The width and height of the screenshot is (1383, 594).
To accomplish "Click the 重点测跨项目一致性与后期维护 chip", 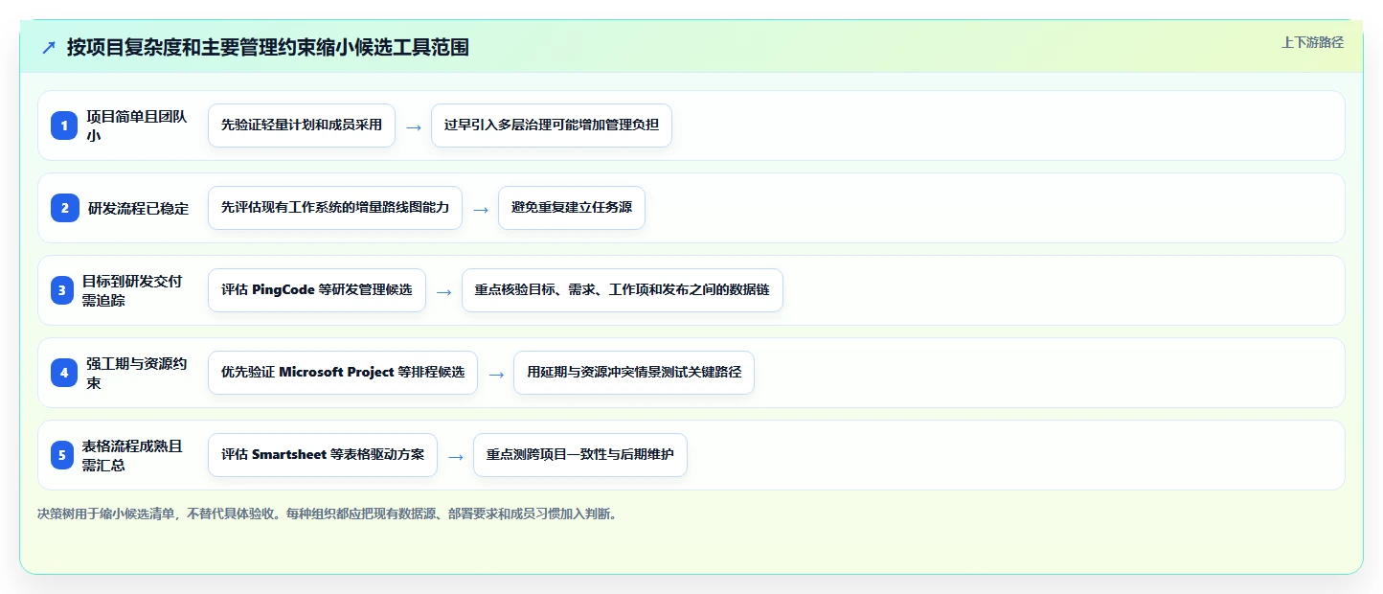I will point(580,455).
